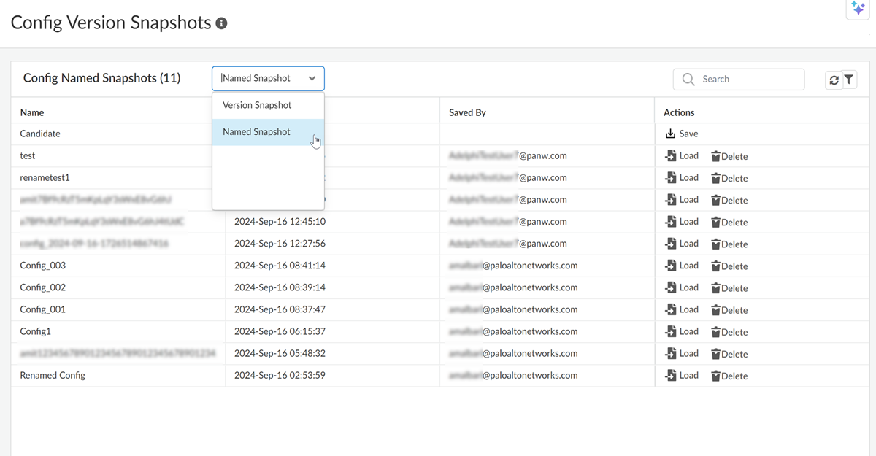Choose Named Snapshot option in dropdown list

point(257,132)
